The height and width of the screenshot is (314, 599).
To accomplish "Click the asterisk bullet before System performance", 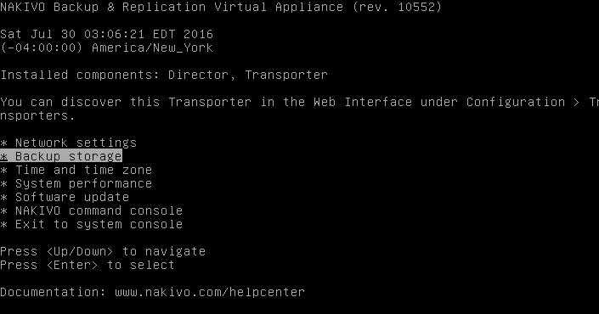I will [3, 184].
